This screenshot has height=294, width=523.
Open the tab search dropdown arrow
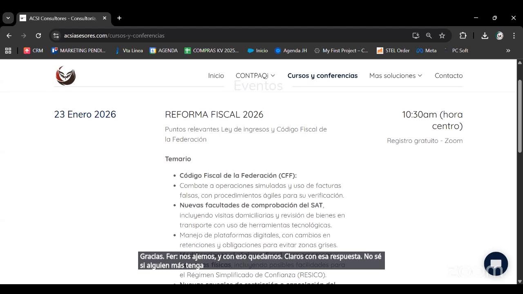pos(8,18)
